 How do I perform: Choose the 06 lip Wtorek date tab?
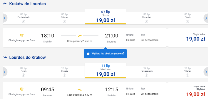(x=64, y=18)
